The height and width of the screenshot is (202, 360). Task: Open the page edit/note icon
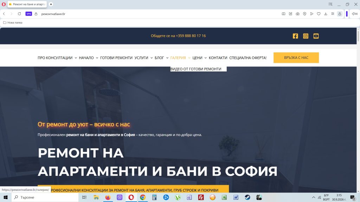pos(290,14)
